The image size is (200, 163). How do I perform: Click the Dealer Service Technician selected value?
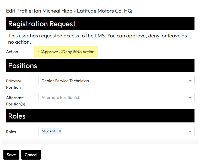(x=65, y=81)
